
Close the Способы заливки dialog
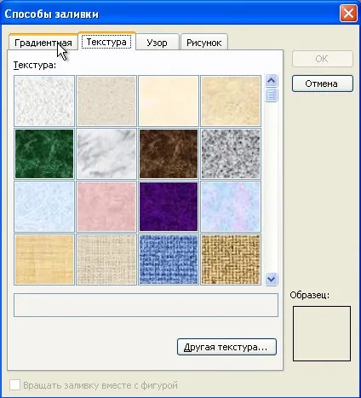tap(348, 14)
